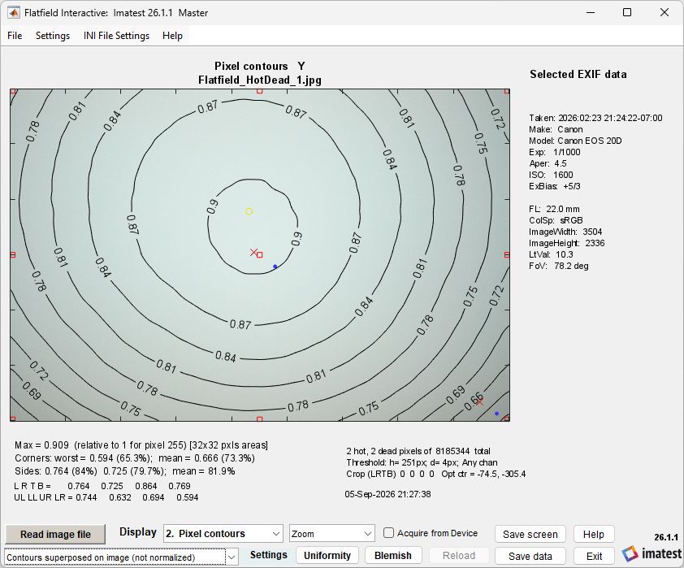The width and height of the screenshot is (684, 568).
Task: Click the Read image file button
Action: [x=55, y=534]
